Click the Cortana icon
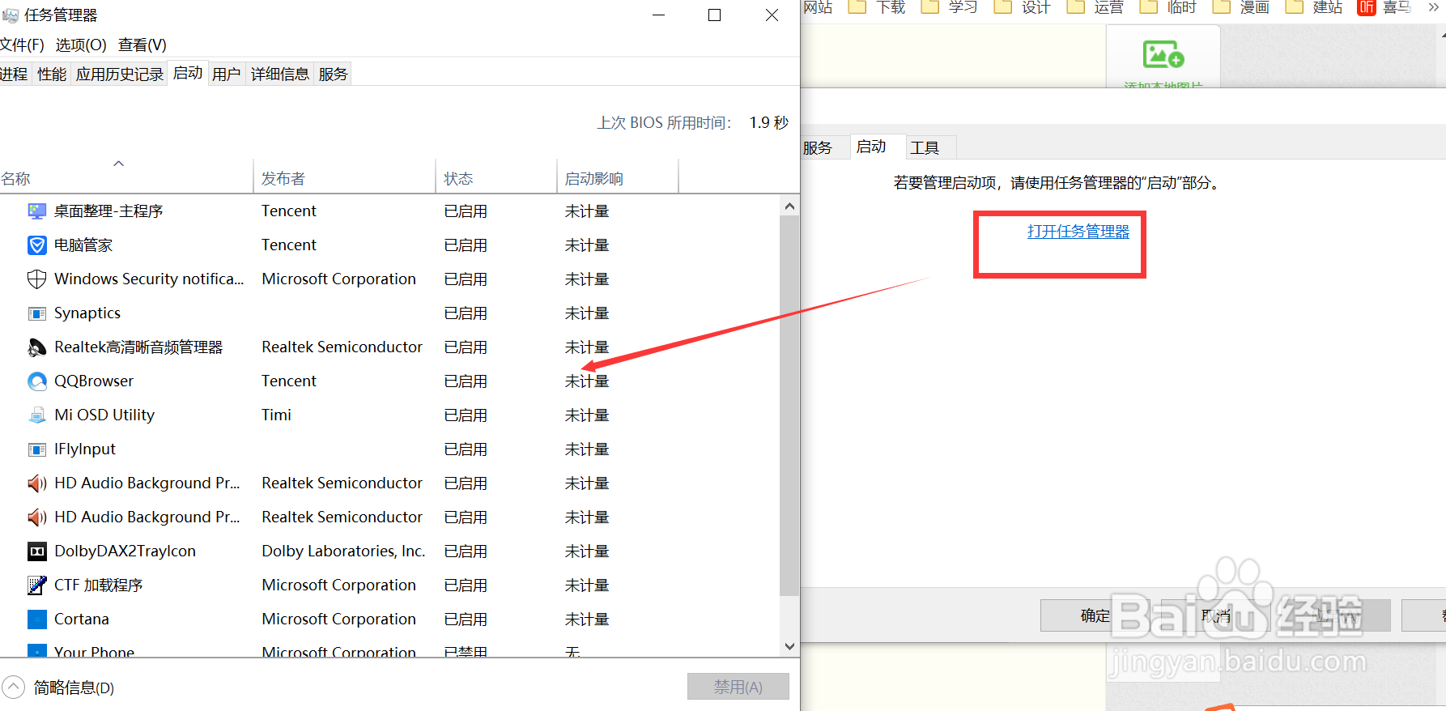The width and height of the screenshot is (1446, 711). 37,619
